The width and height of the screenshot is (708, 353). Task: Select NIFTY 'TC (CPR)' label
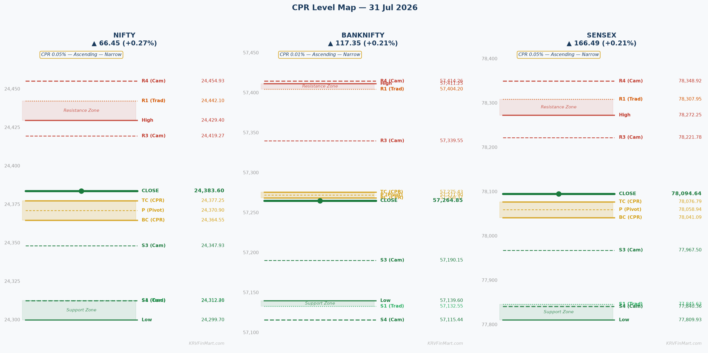click(x=153, y=200)
